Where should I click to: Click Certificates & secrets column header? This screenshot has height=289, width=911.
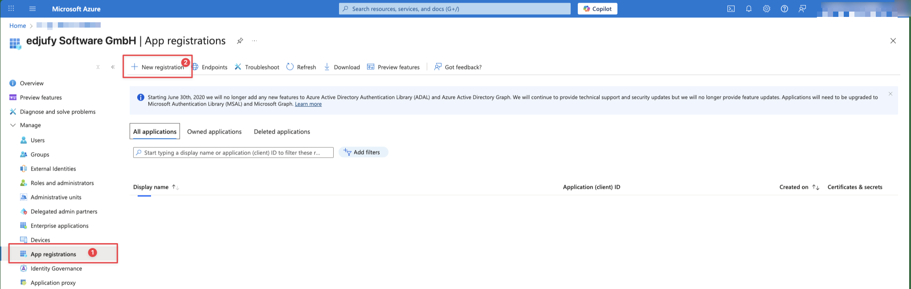[x=855, y=187]
